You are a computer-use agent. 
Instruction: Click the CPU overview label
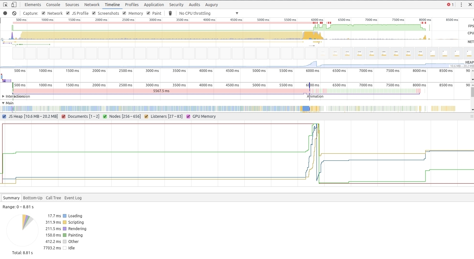(470, 33)
